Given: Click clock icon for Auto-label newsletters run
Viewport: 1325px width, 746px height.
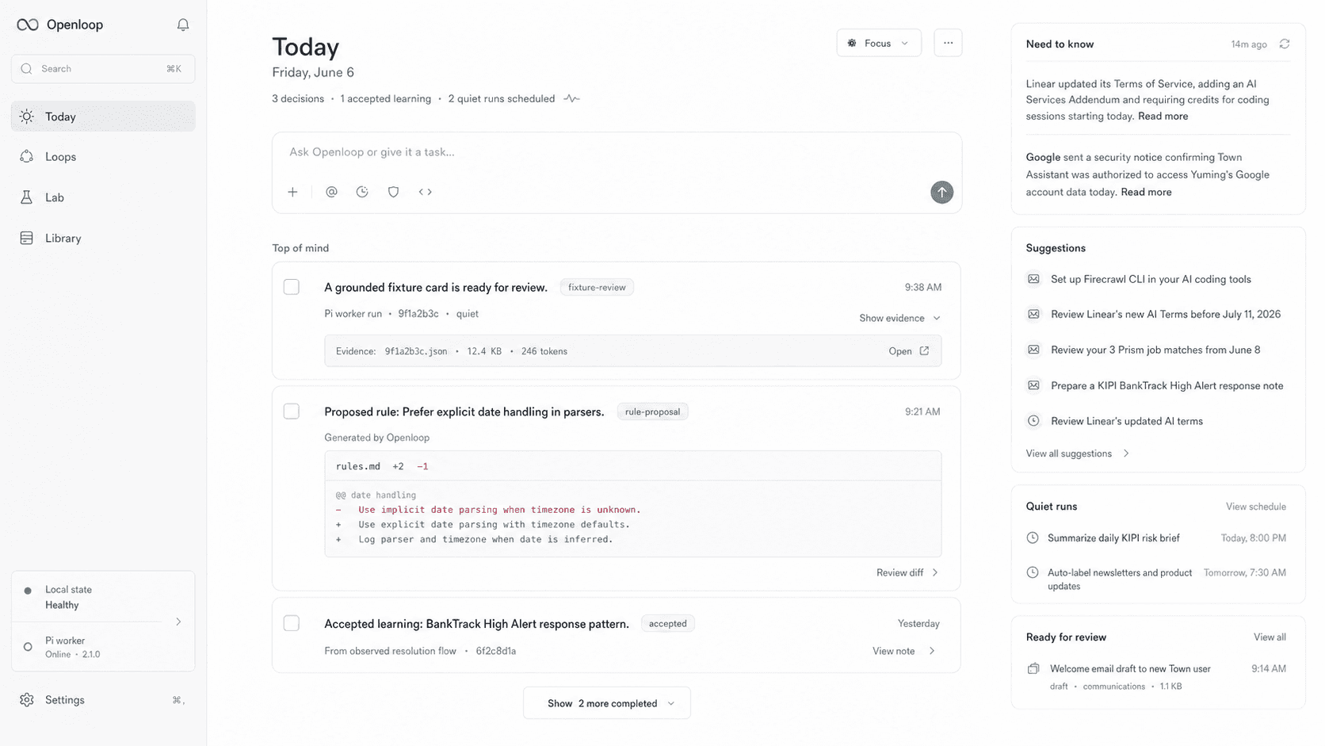Looking at the screenshot, I should (1033, 572).
